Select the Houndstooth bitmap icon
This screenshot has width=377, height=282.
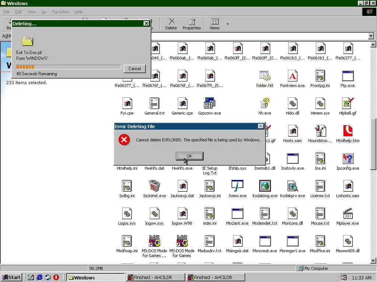320,131
